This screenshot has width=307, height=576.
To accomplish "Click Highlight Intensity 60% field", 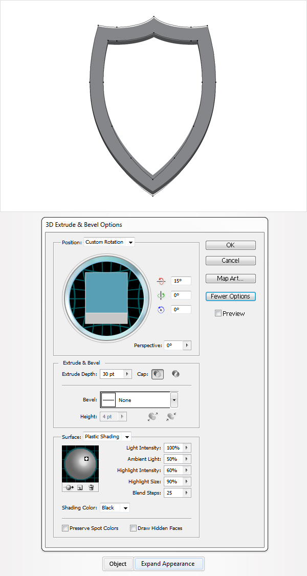I will (x=173, y=470).
